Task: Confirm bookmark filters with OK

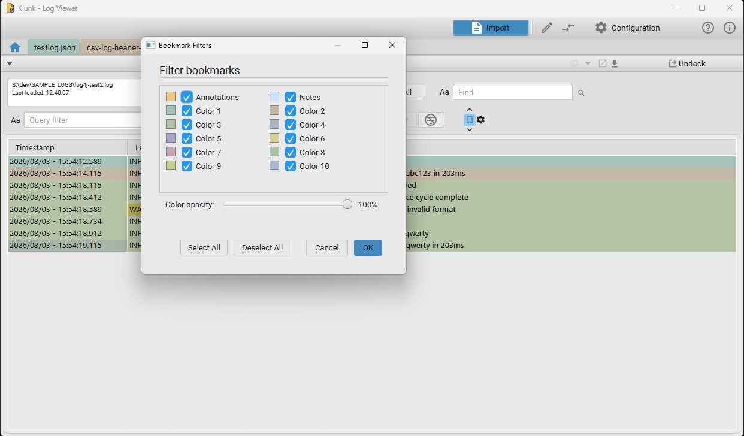Action: (368, 247)
